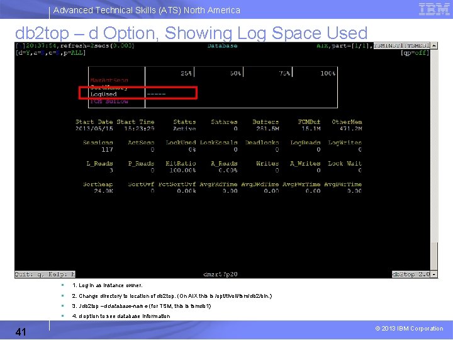The image size is (453, 340).
Task: Click the 'P_Reads' column header
Action: pos(142,163)
